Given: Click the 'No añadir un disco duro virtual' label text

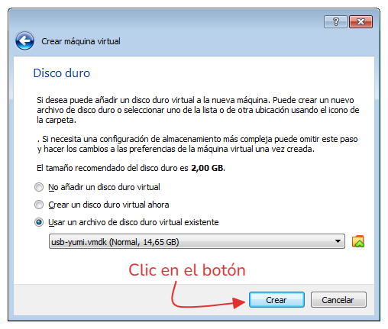Looking at the screenshot, I should [x=104, y=187].
